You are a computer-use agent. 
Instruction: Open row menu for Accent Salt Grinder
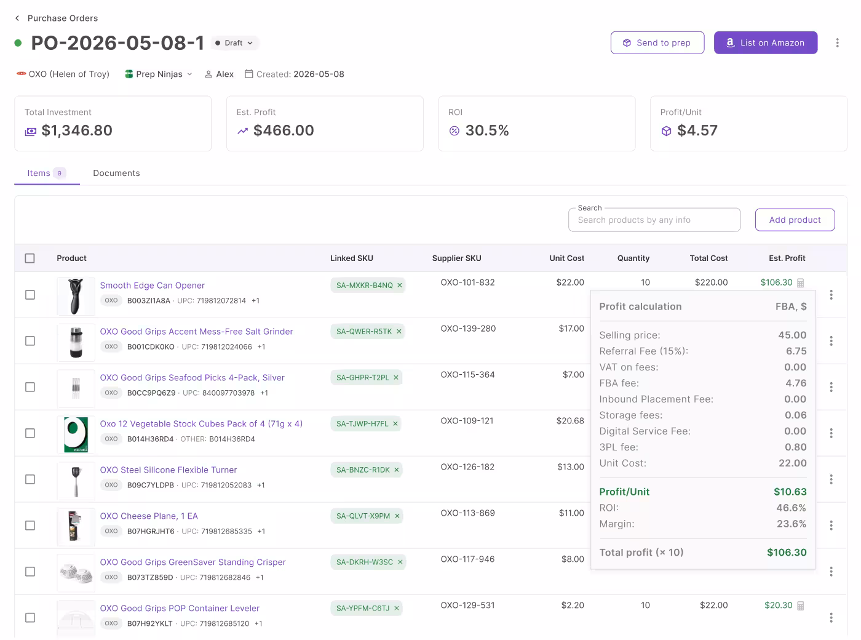(831, 341)
